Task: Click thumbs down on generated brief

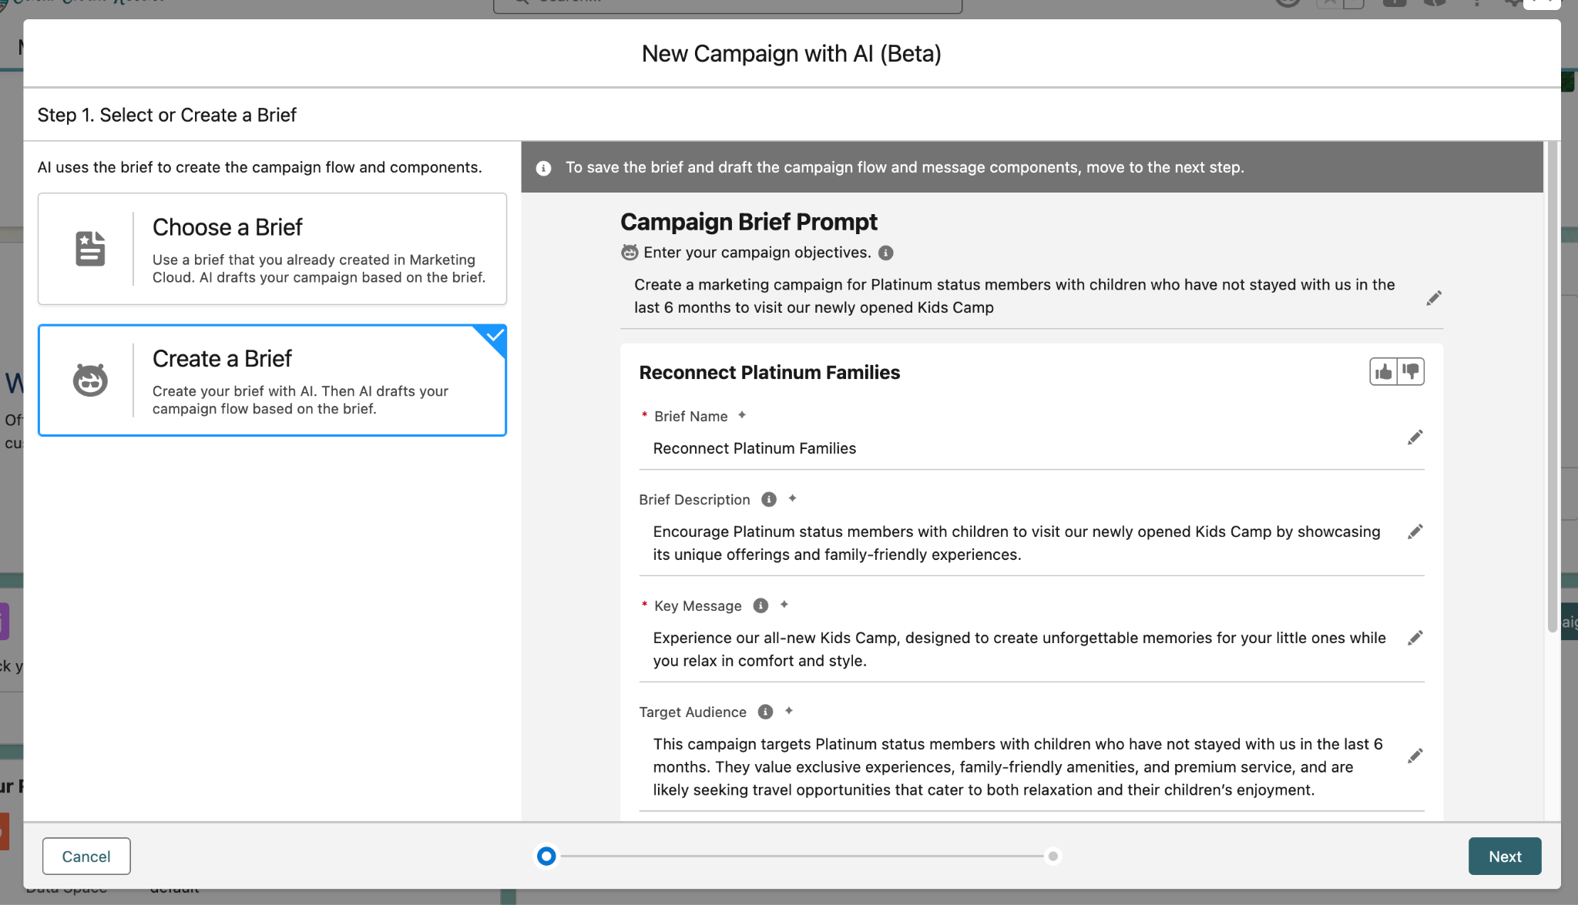Action: (x=1411, y=372)
